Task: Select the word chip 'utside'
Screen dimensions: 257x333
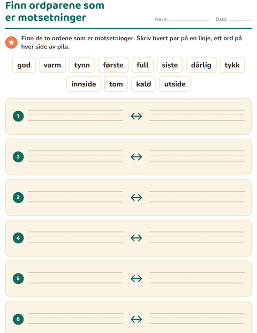Action: click(175, 84)
